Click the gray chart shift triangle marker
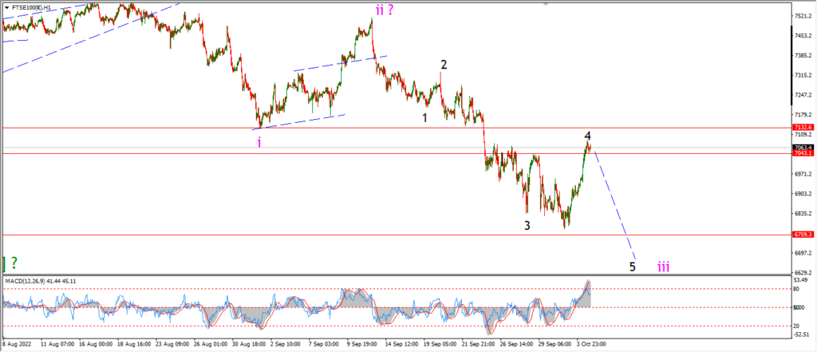 tap(546, 4)
